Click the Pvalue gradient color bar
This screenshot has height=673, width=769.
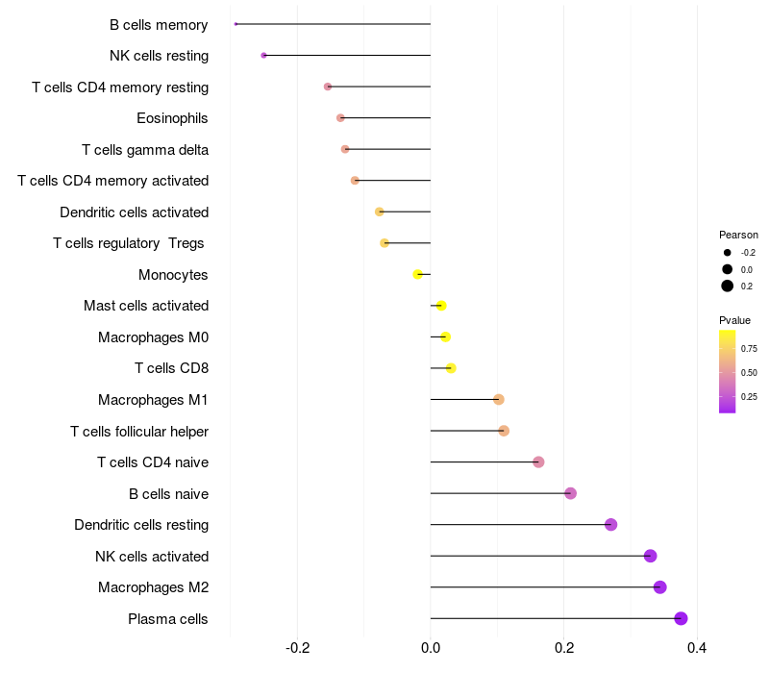tap(727, 372)
